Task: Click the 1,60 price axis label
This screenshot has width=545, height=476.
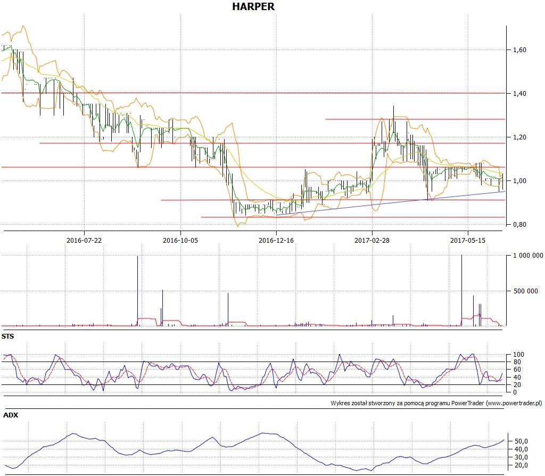Action: click(519, 50)
